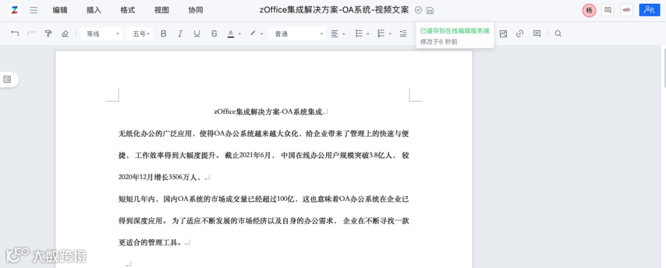Image resolution: width=666 pixels, height=268 pixels.
Task: Open the 普通 paragraph style dropdown
Action: 297,33
